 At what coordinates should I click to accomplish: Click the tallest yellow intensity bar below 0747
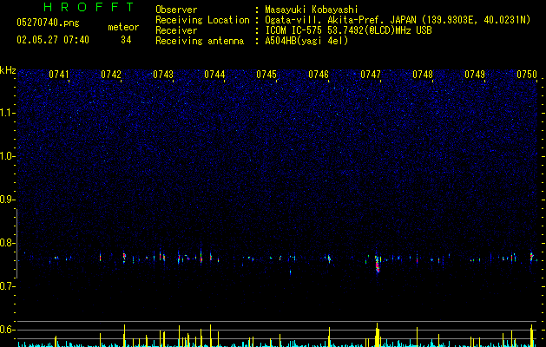pyautogui.click(x=377, y=335)
